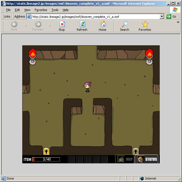Screen dimensions: 182x182
Task: Show more toolbar buttons via chevron
Action: coord(178,22)
